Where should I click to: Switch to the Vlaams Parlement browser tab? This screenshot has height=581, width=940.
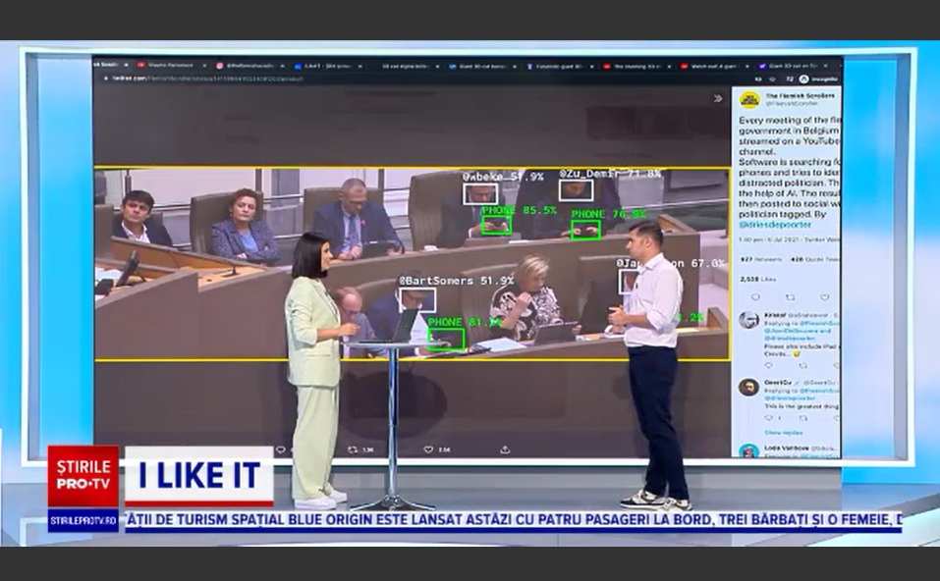pyautogui.click(x=171, y=61)
